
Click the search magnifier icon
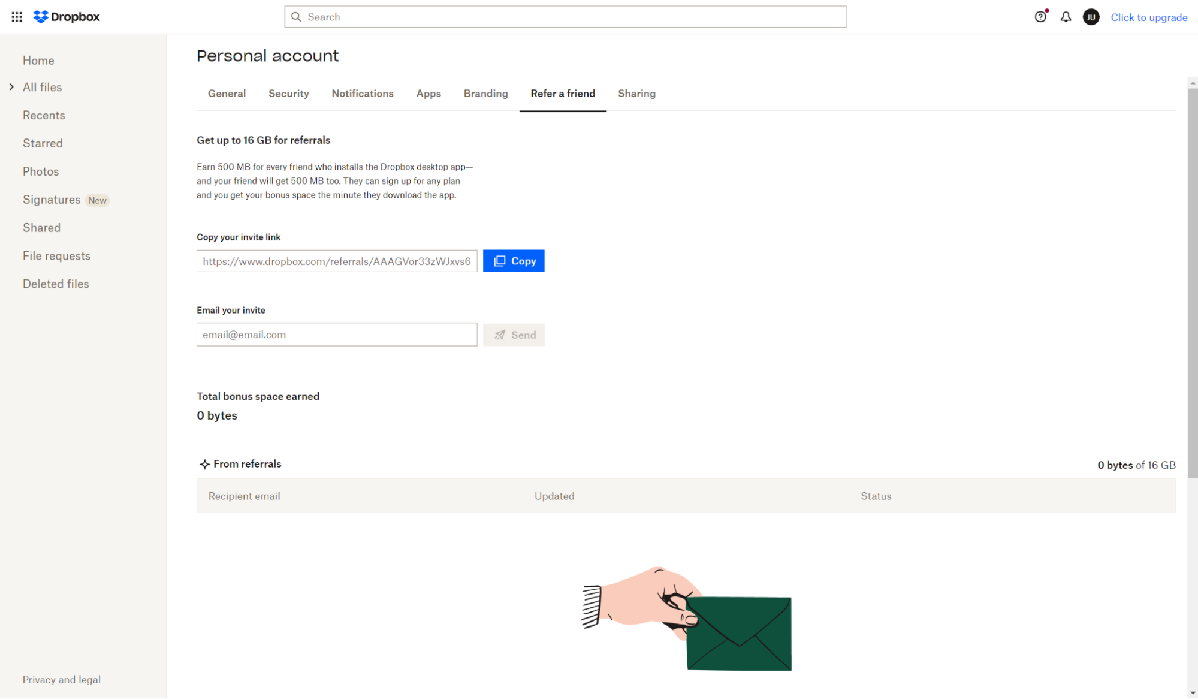[x=296, y=17]
